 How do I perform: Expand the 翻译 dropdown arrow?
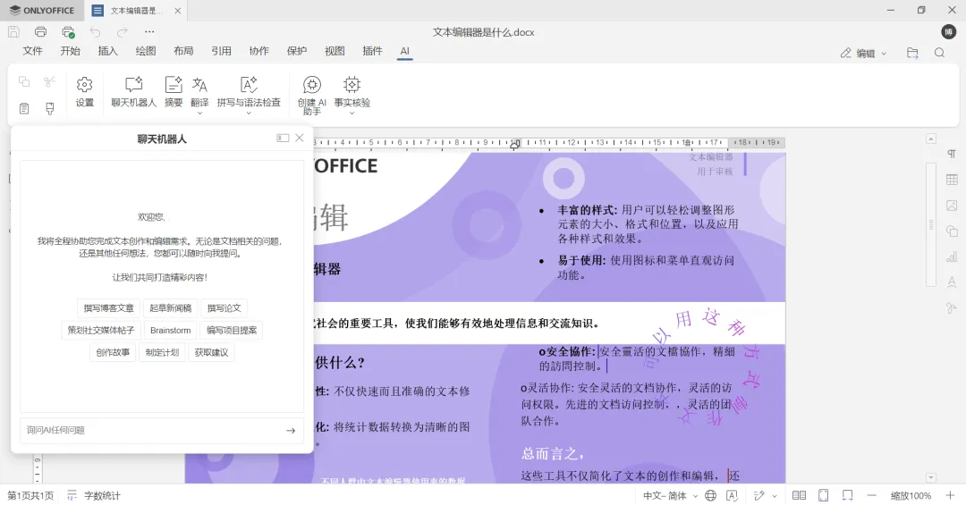(199, 113)
